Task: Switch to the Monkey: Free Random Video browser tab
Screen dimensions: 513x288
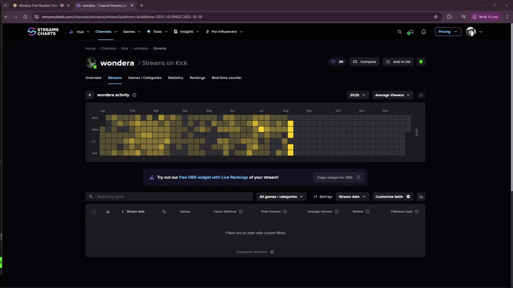Action: pyautogui.click(x=40, y=6)
